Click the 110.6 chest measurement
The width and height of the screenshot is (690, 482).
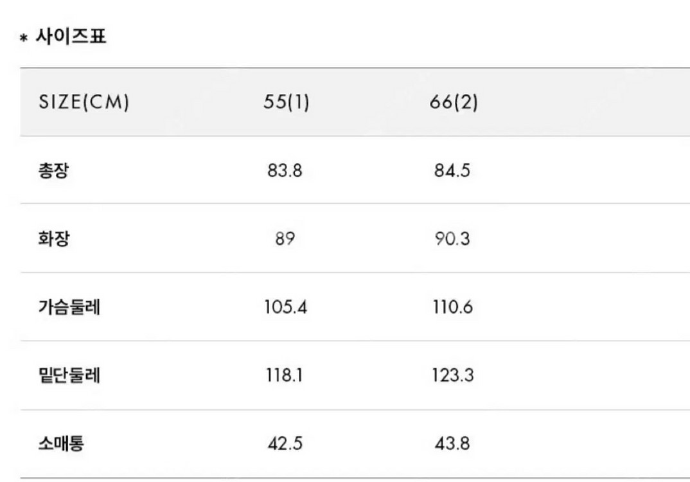[453, 307]
